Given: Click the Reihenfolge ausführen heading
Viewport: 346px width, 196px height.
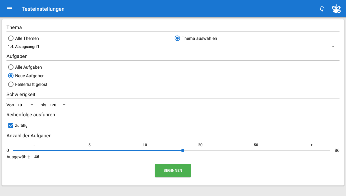Looking at the screenshot, I should [31, 115].
